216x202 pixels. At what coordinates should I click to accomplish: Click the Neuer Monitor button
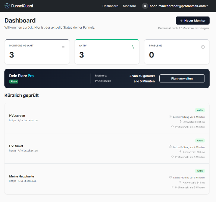193,21
